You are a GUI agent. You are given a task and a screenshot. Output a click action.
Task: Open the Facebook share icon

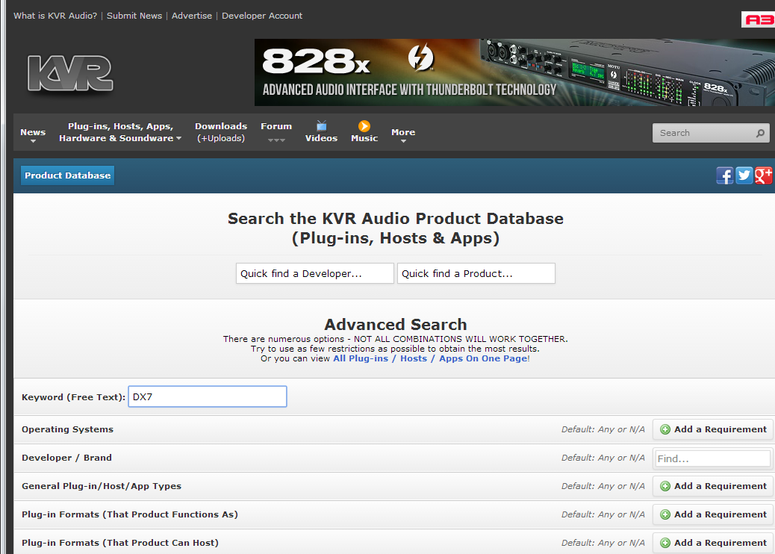tap(724, 175)
